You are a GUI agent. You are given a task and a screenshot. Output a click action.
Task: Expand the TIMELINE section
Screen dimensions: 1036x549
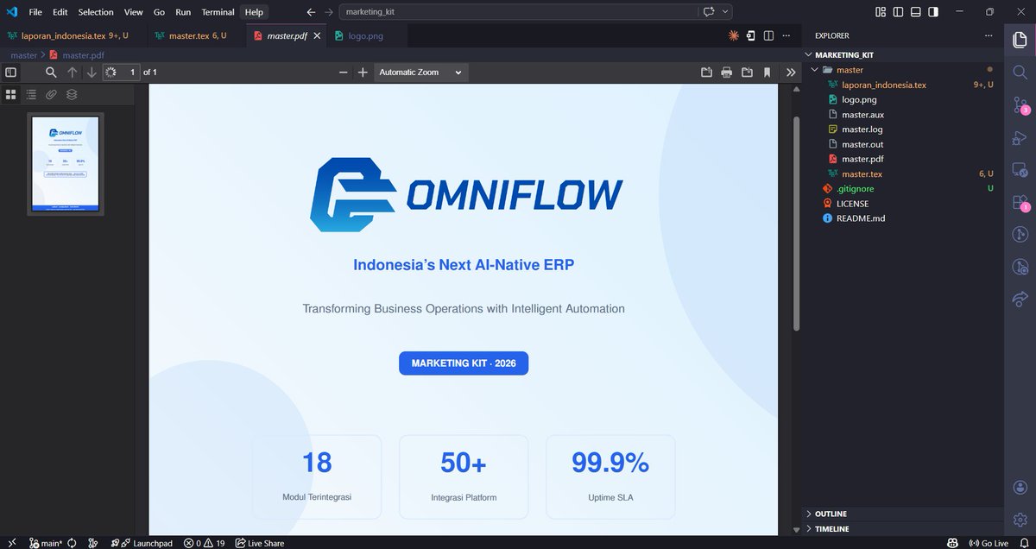click(901, 528)
